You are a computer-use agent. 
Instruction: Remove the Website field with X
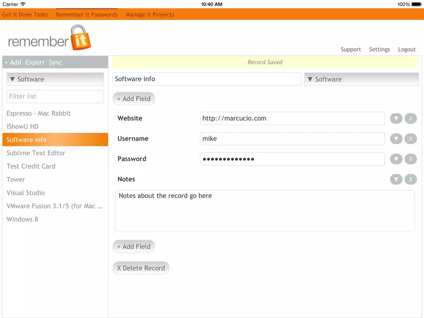point(411,118)
